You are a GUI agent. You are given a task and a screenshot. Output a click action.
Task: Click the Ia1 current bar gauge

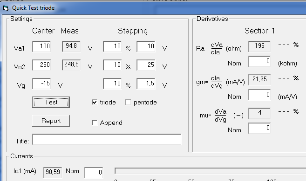[x=210, y=171]
